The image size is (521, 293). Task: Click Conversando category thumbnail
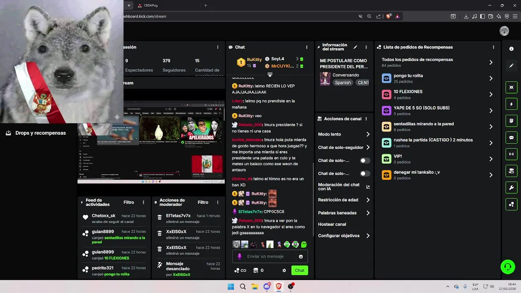325,79
